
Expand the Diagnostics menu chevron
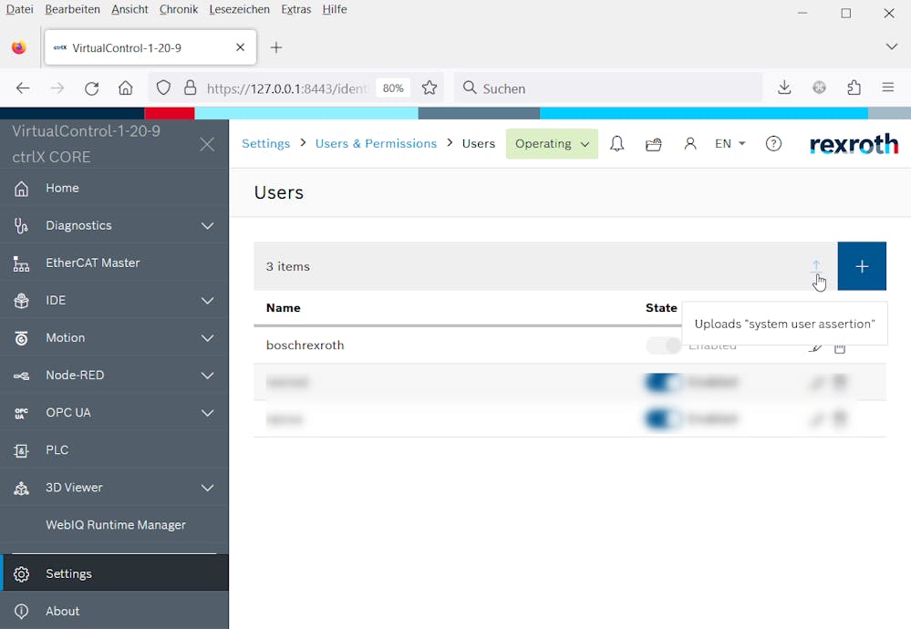207,225
